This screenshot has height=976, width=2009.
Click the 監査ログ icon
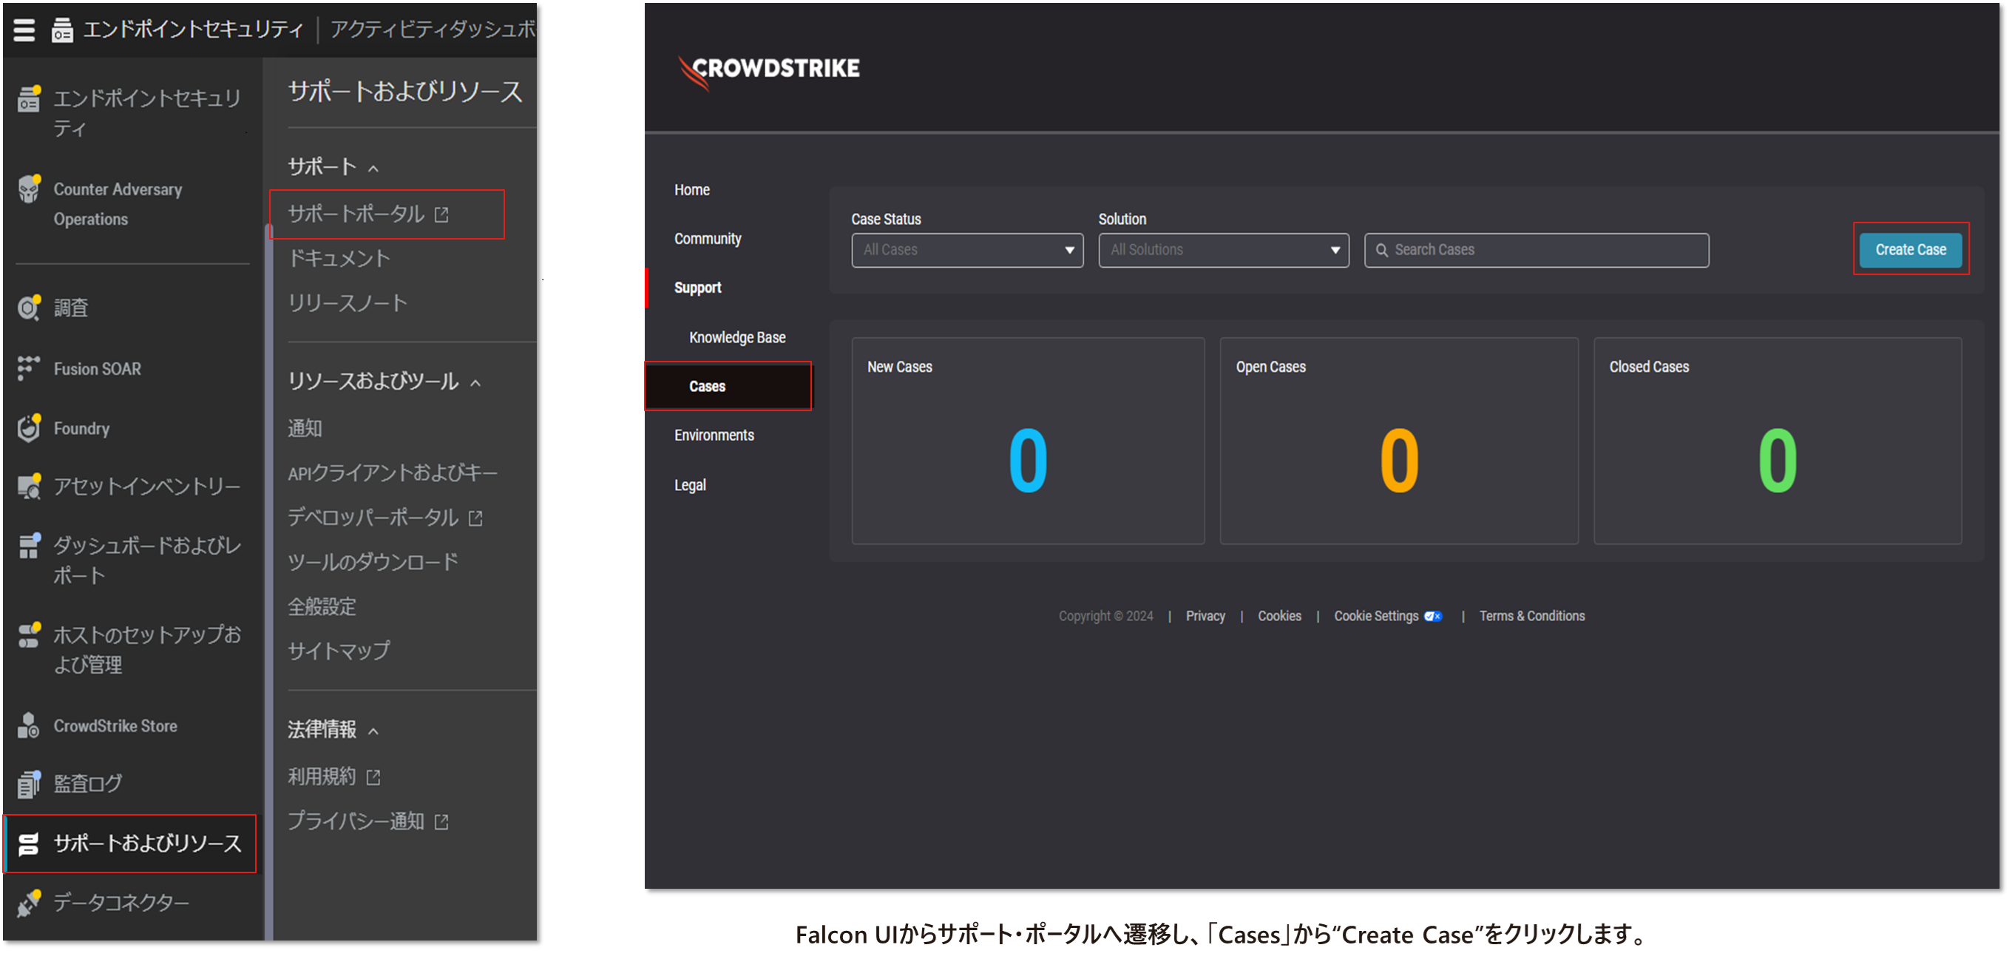[x=29, y=784]
